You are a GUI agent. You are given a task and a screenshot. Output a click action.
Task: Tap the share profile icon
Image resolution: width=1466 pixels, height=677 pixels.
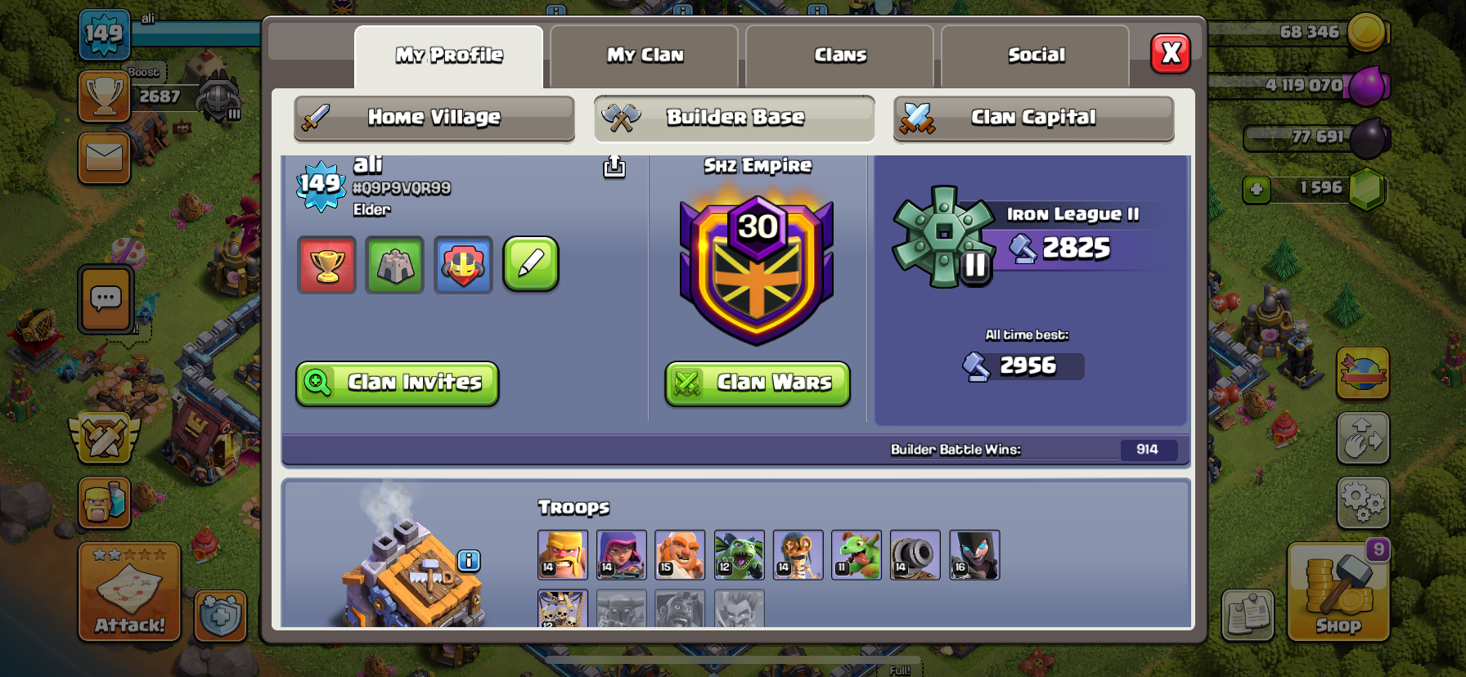614,167
